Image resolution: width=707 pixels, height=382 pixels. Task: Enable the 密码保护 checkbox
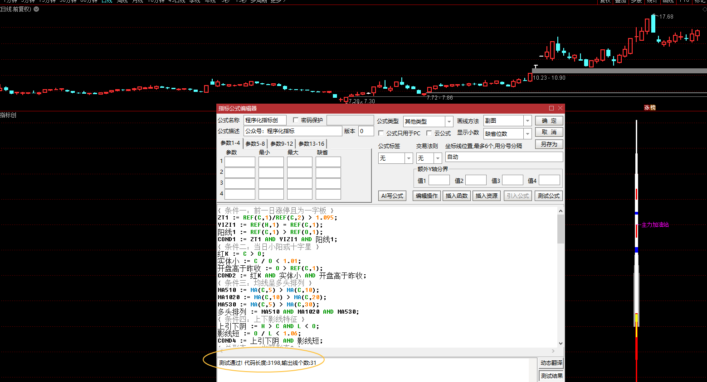tap(296, 120)
